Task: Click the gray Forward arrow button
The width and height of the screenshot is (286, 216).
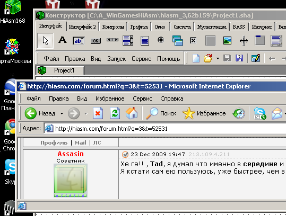Action: click(74, 113)
